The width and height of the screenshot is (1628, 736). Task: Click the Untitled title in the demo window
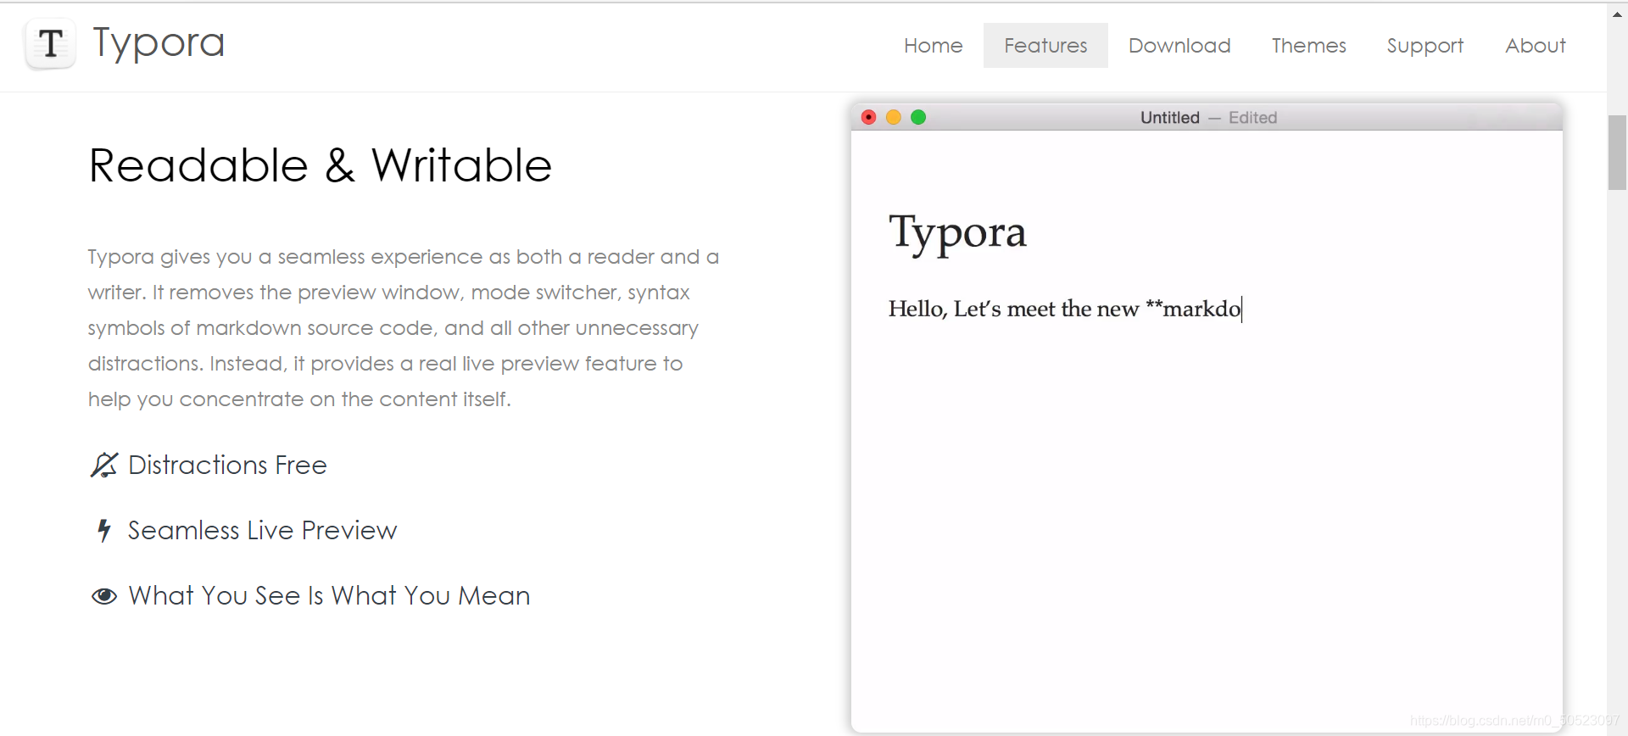1169,118
